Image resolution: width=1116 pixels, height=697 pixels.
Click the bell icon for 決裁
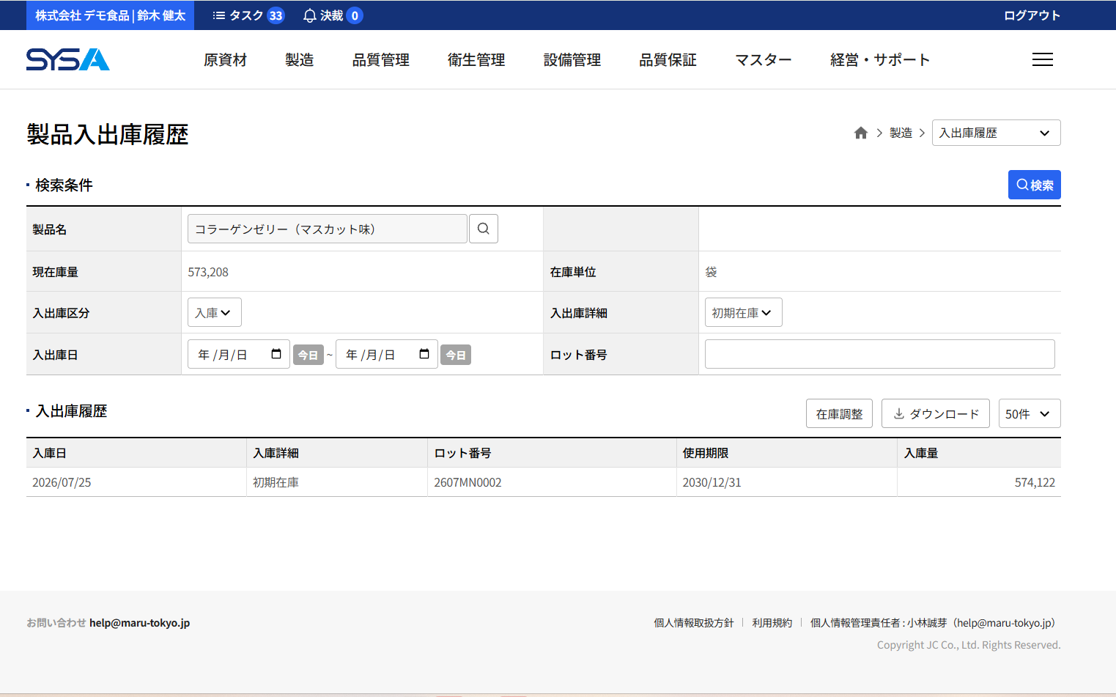click(x=310, y=15)
